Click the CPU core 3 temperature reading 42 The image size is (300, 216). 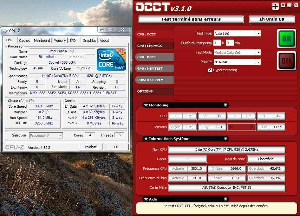248,116
